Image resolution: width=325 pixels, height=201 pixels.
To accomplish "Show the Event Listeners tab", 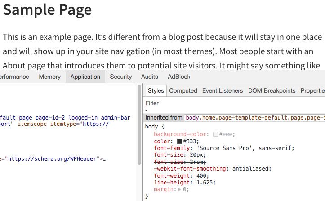I will pos(223,90).
